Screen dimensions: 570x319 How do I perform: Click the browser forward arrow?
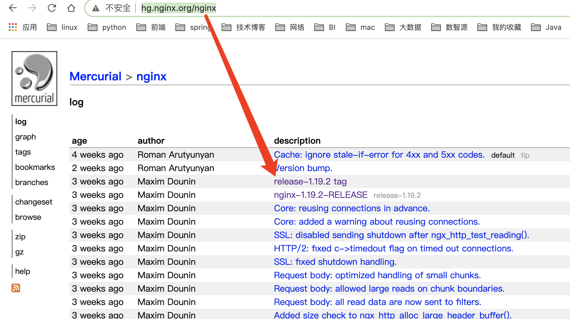pos(32,8)
